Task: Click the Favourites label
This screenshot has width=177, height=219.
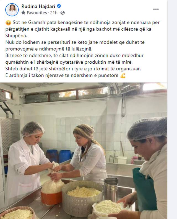Action: pos(37,13)
